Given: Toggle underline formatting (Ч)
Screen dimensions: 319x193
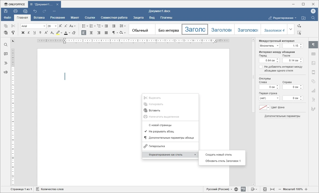Looking at the screenshot, I should click(x=35, y=33).
